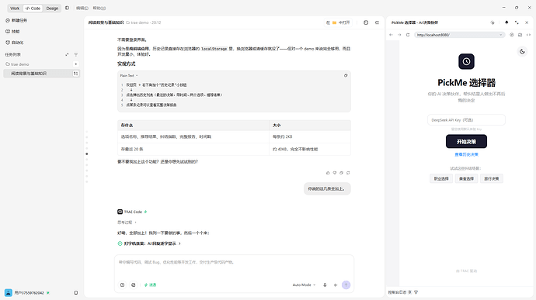The height and width of the screenshot is (300, 536).
Task: Open the Auto Mode dropdown
Action: coord(304,284)
